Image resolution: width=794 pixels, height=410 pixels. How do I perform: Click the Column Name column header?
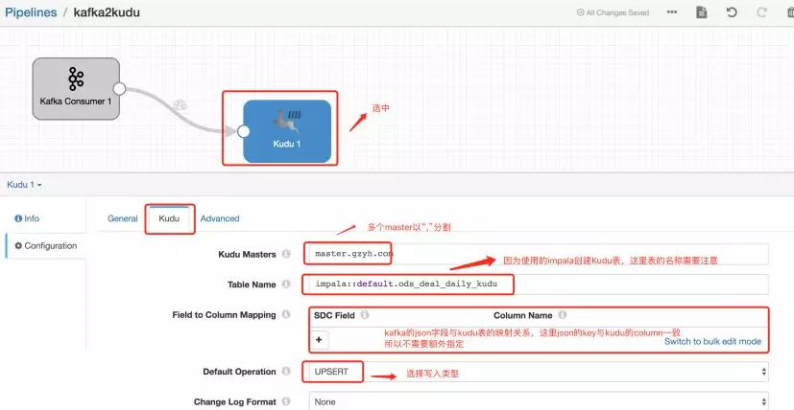click(523, 315)
